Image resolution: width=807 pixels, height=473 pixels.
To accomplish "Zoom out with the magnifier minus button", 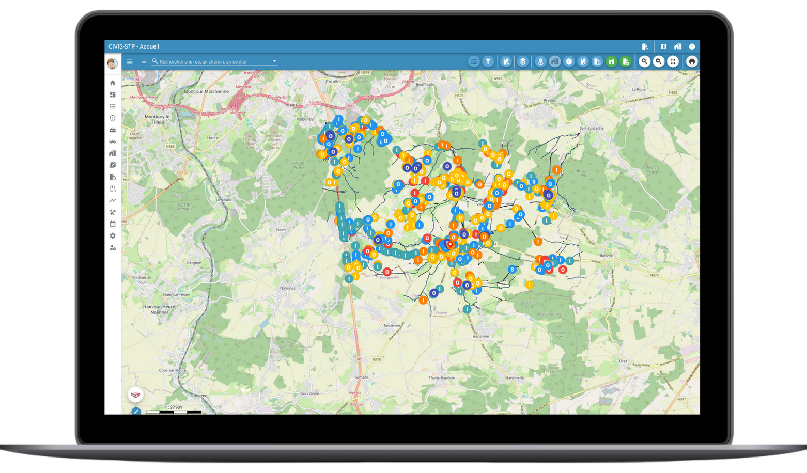I will (659, 61).
